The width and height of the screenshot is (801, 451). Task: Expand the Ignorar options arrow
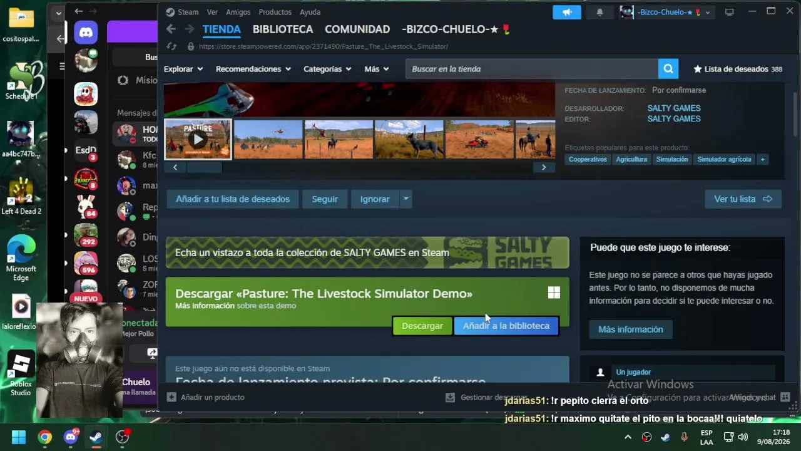click(406, 199)
